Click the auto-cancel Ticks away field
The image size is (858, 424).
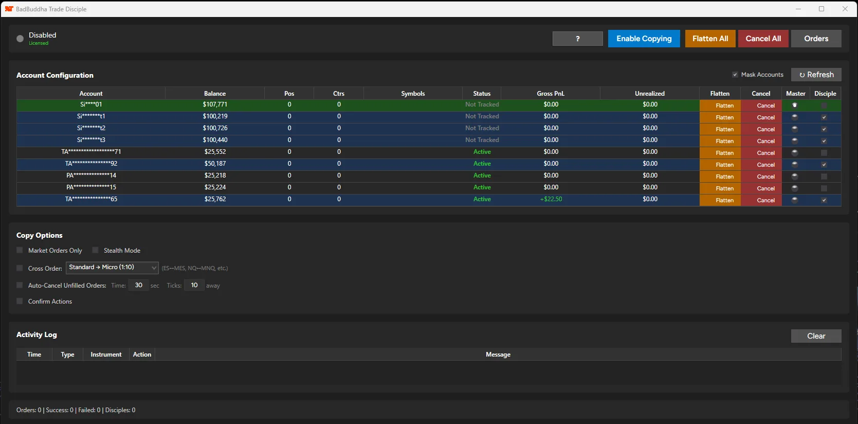[x=194, y=285]
